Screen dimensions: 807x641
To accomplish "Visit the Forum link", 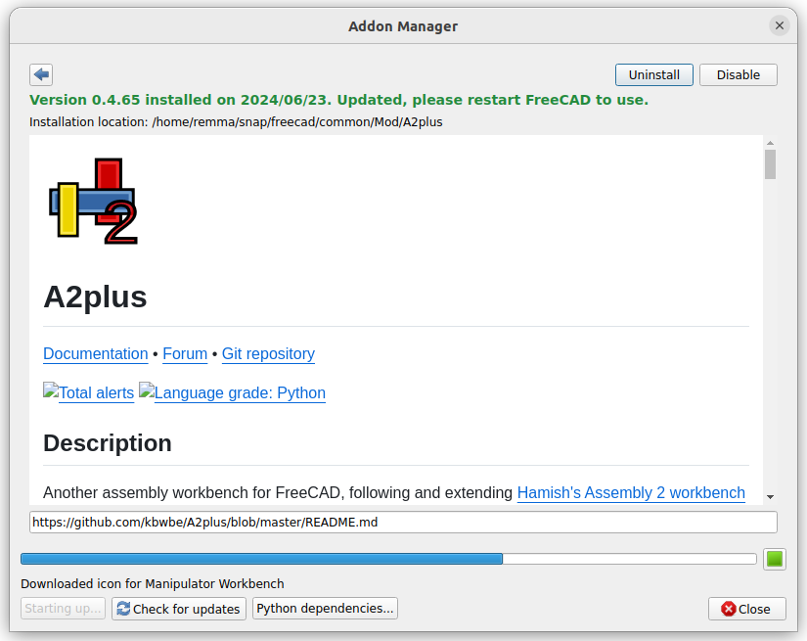I will pos(185,353).
